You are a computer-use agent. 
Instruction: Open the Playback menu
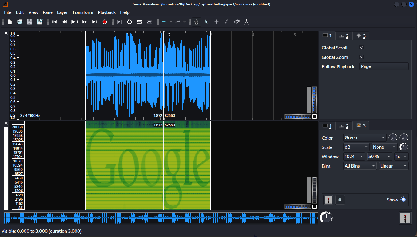pyautogui.click(x=107, y=12)
